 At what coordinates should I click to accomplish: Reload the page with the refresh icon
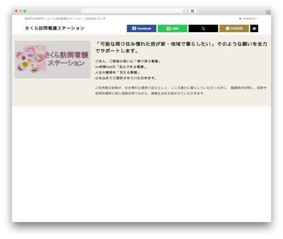click(x=184, y=11)
